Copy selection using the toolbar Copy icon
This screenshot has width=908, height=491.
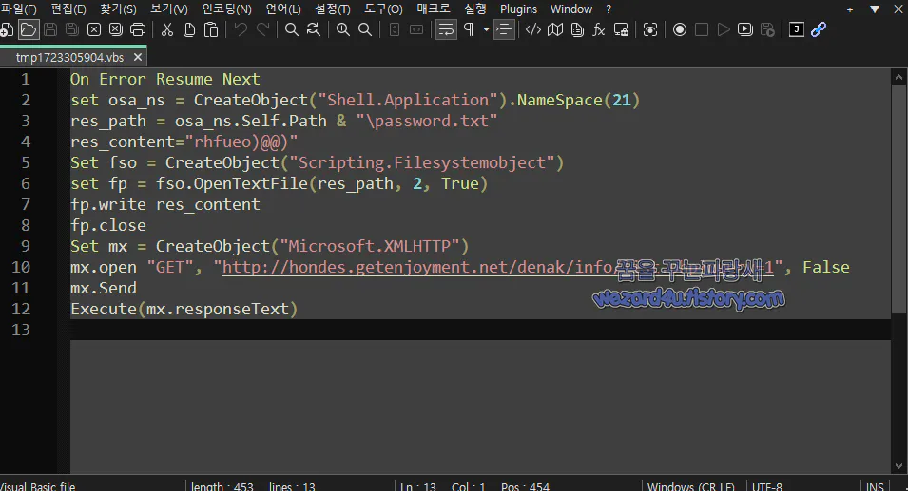point(189,29)
